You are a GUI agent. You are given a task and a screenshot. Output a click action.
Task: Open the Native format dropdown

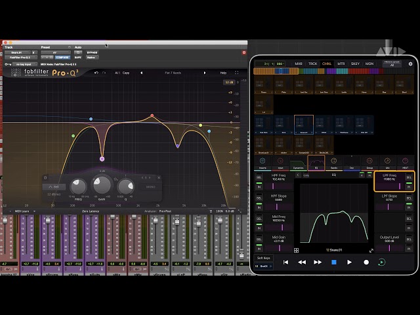[x=93, y=57]
